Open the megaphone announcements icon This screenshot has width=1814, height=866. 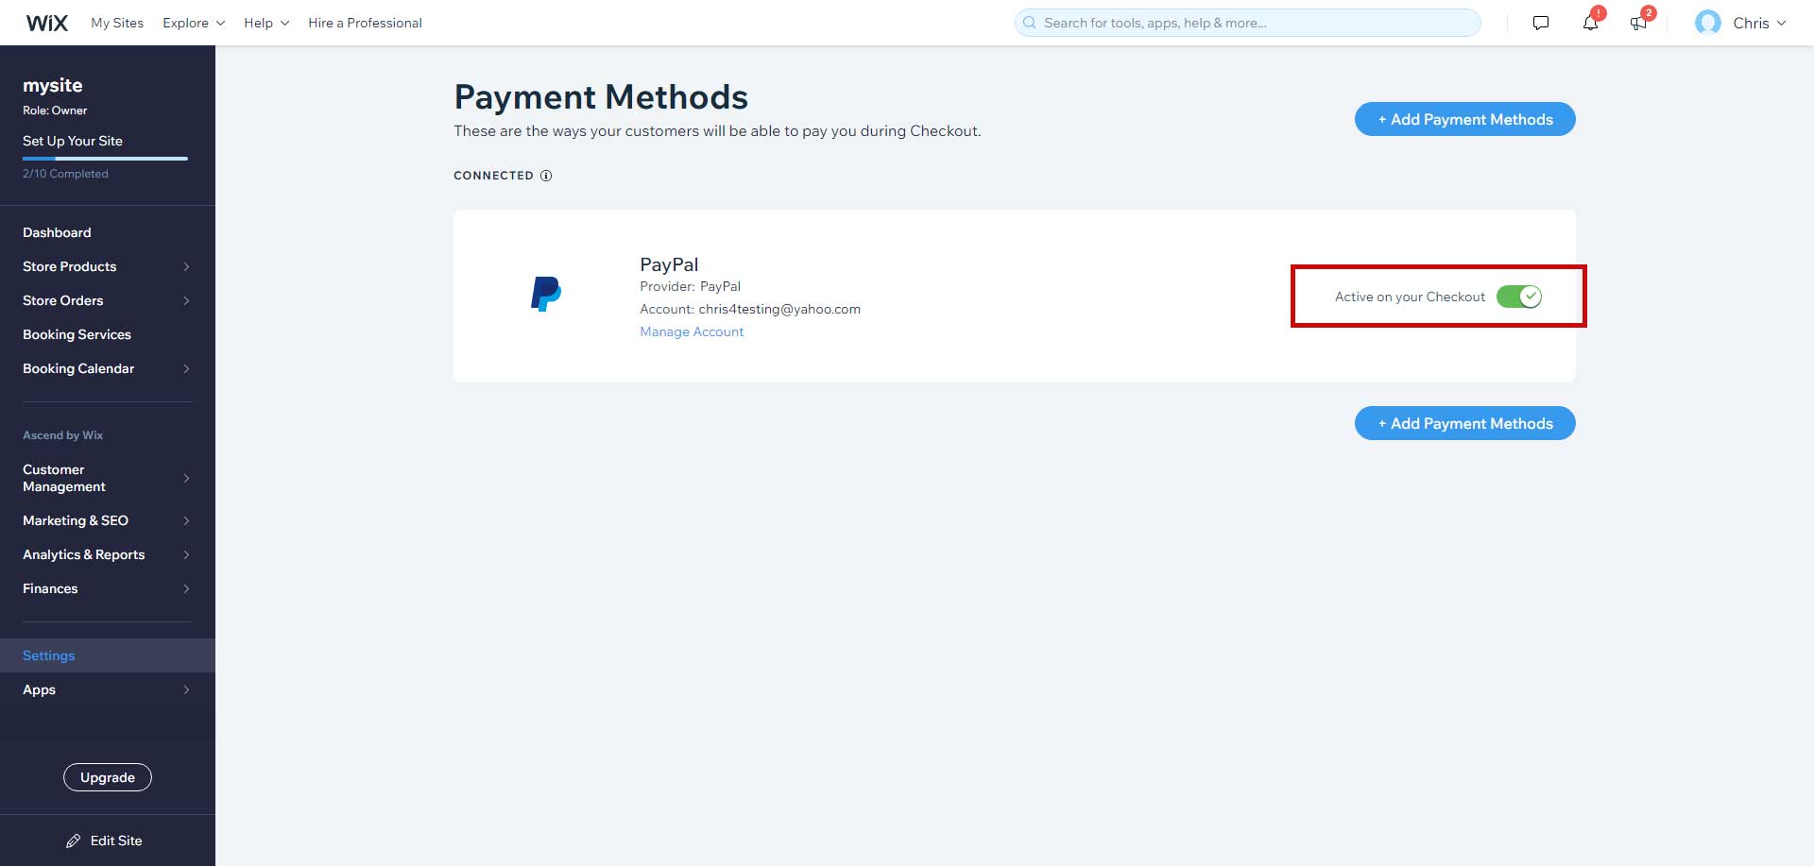1638,23
